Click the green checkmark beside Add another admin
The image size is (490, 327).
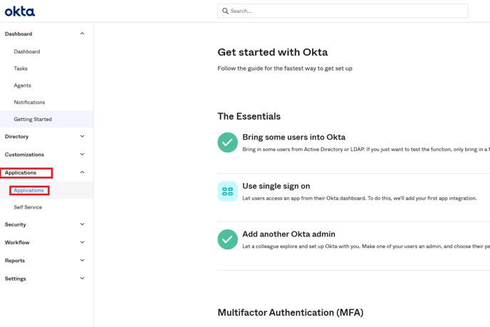click(x=228, y=239)
